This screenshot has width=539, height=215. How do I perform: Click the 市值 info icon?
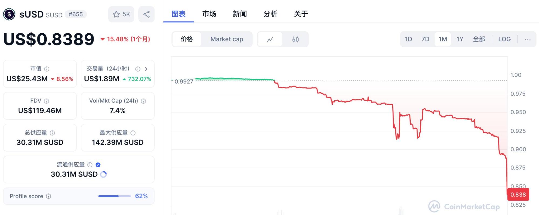point(47,69)
